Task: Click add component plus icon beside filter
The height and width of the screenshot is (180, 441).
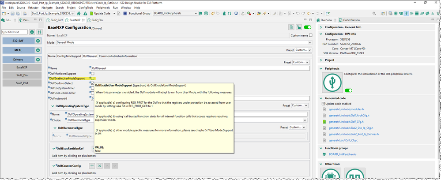Action: [32, 32]
